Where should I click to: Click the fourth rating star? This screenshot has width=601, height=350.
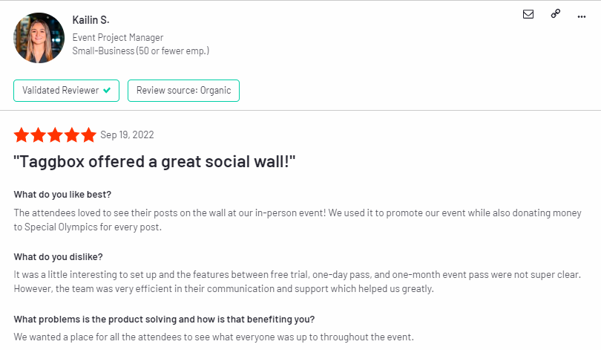click(72, 135)
